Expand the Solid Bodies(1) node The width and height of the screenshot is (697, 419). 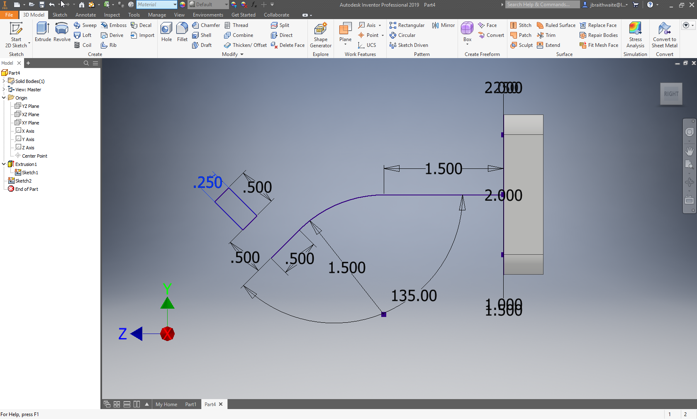coord(4,81)
